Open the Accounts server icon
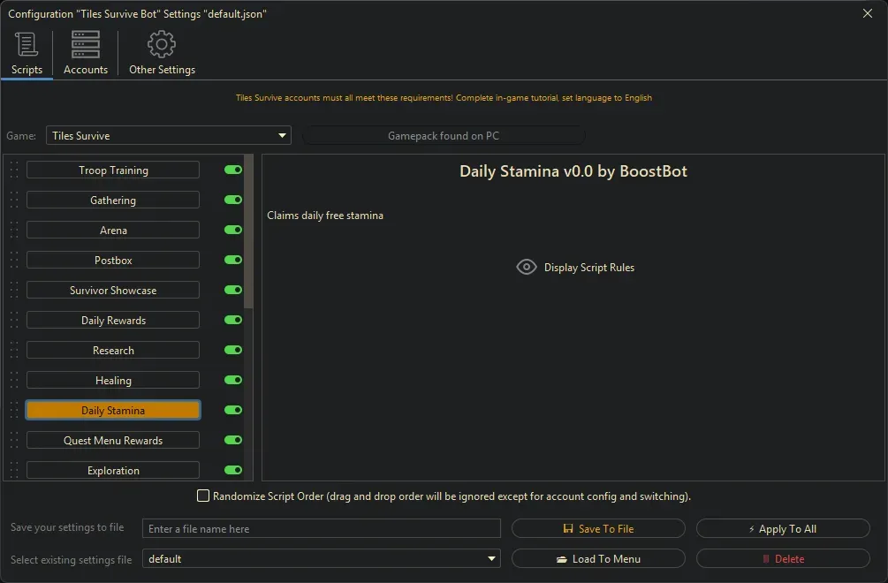 [x=86, y=45]
